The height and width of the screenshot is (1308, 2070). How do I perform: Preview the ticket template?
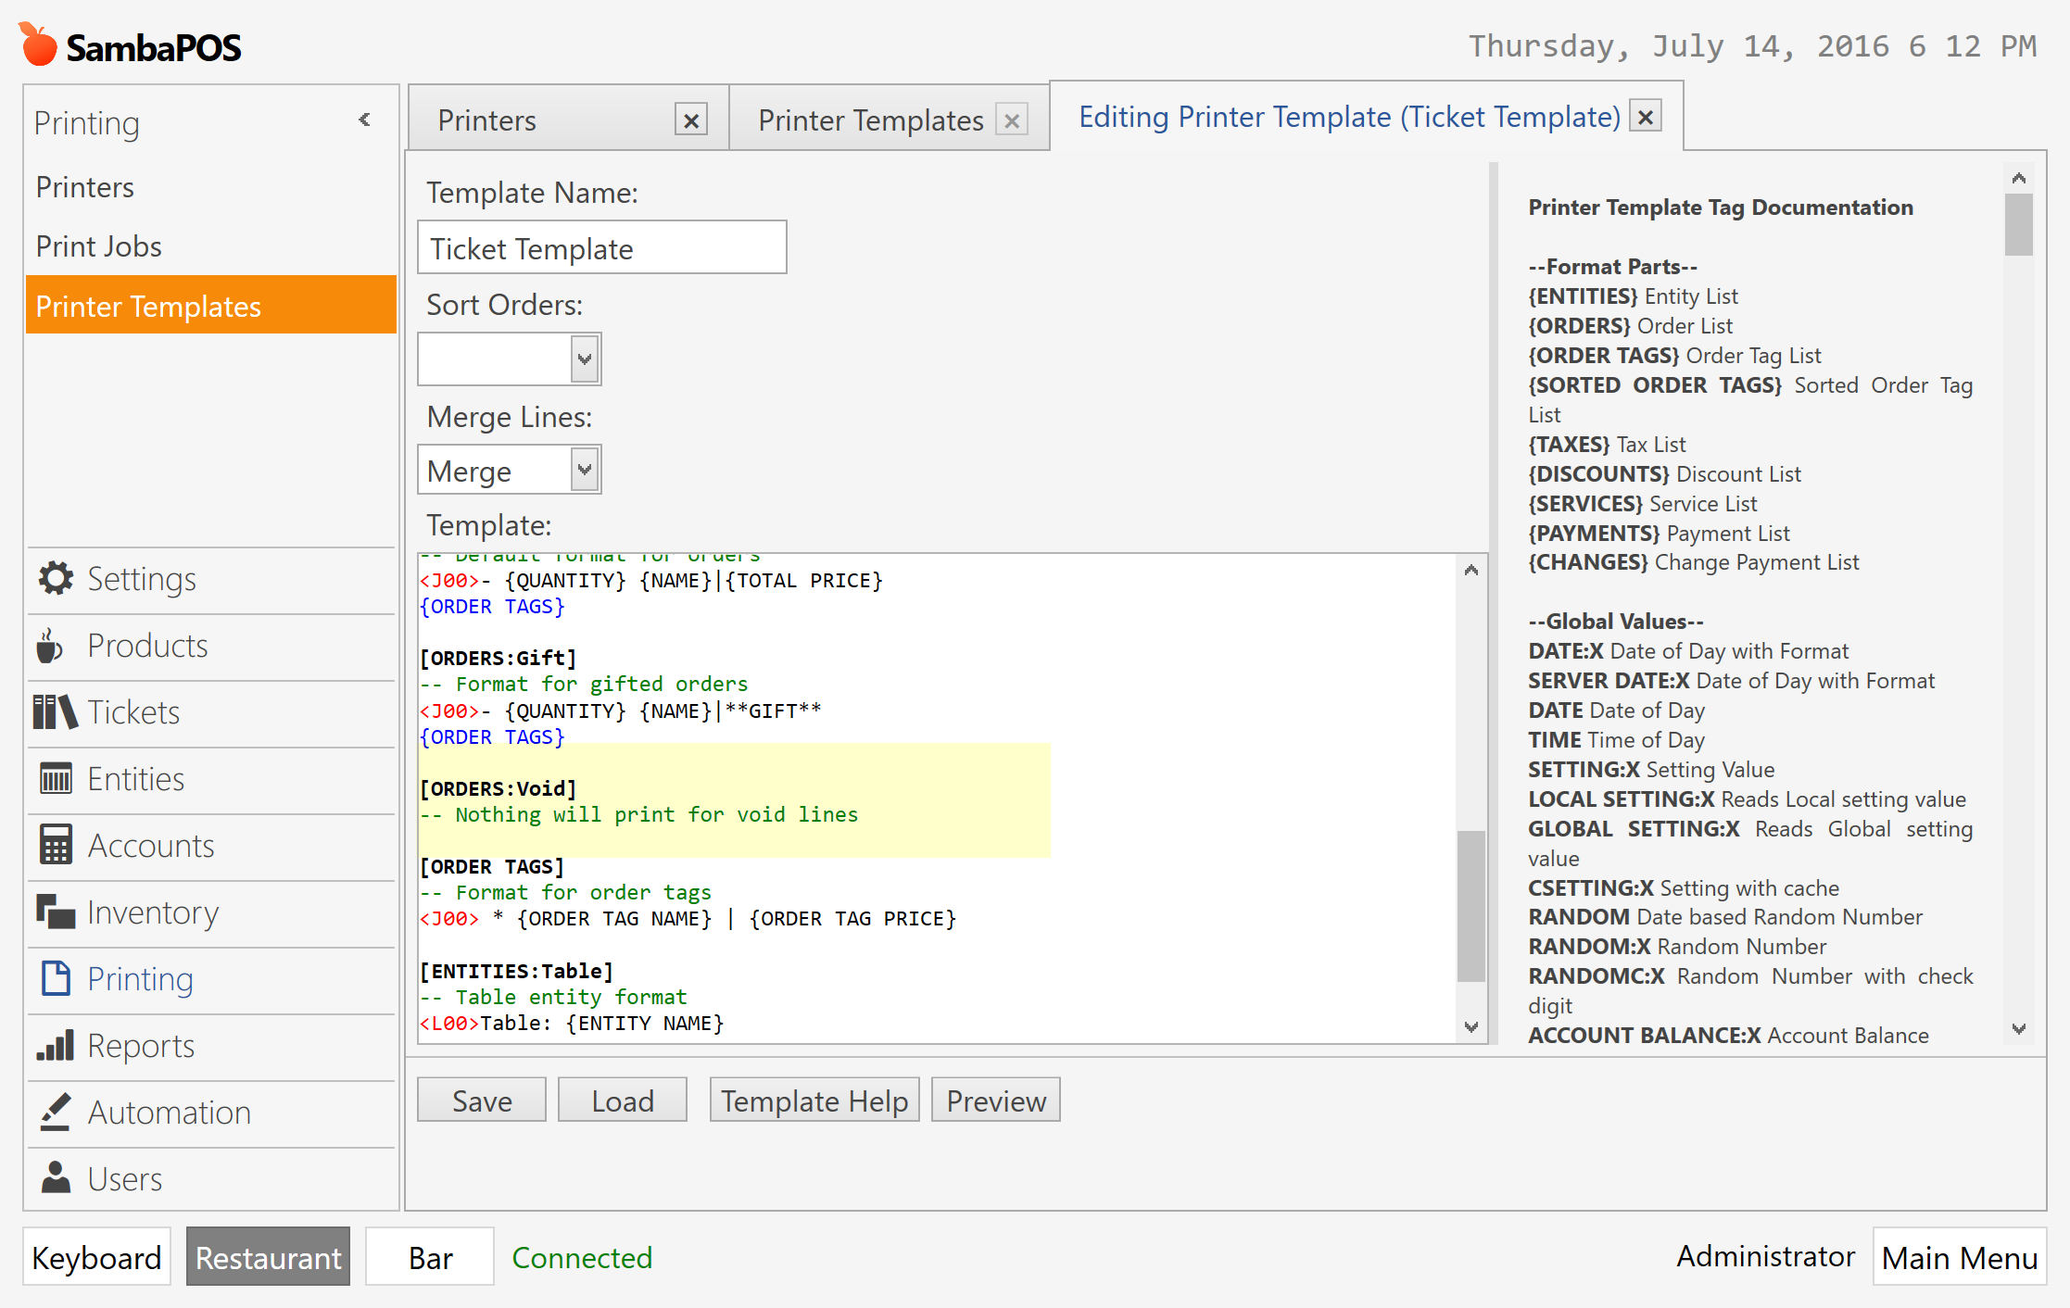(x=996, y=1100)
